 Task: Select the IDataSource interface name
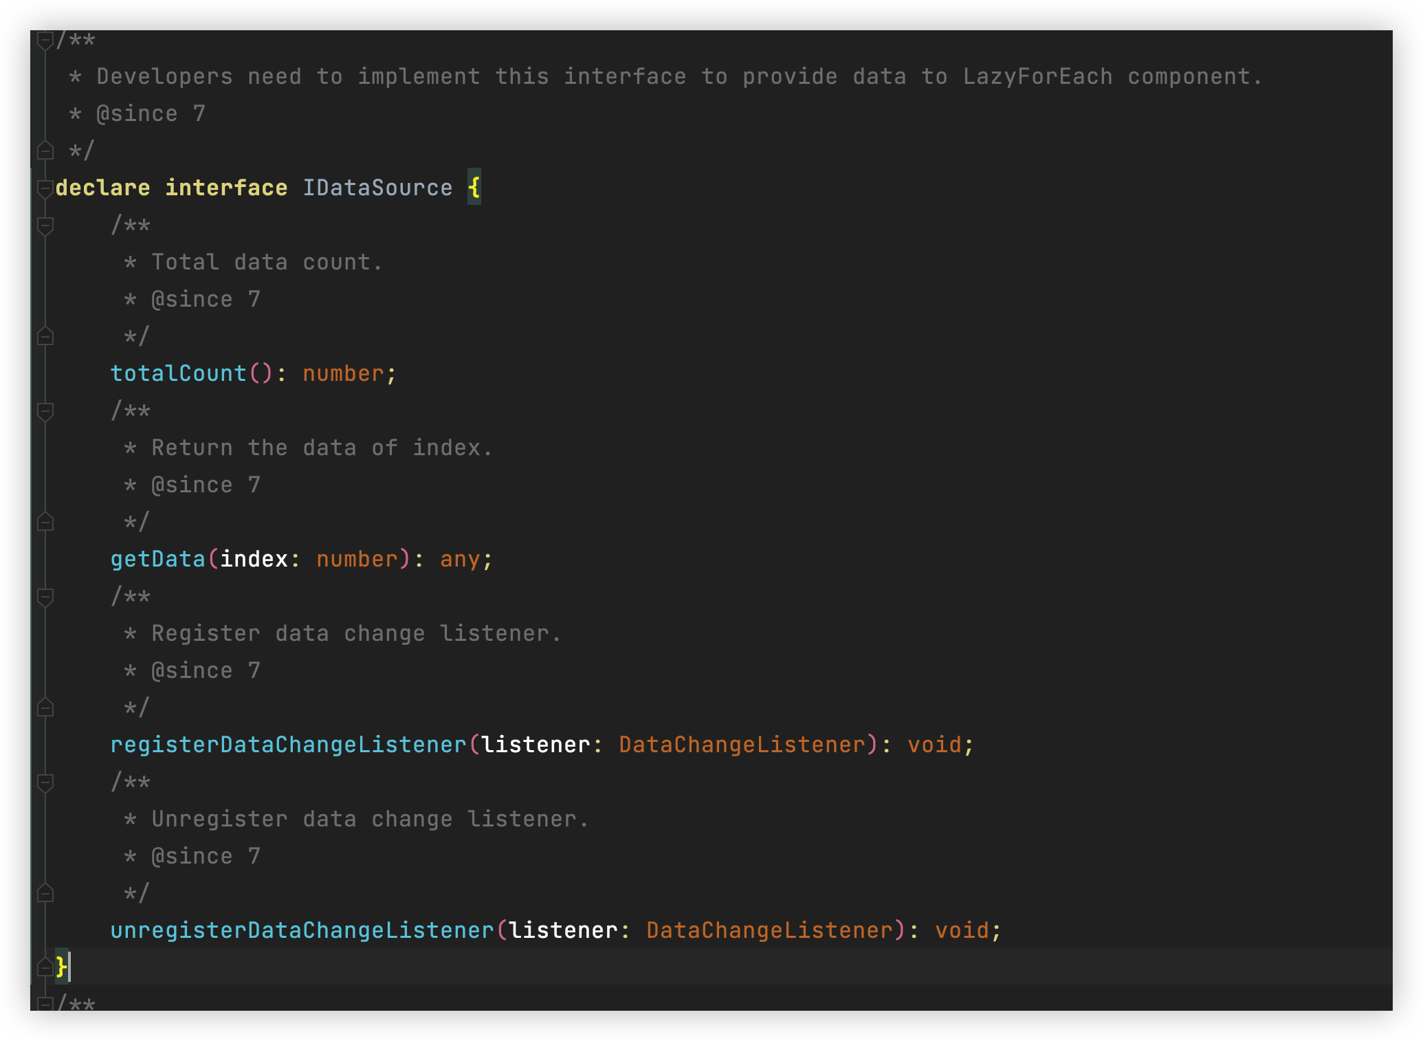click(x=377, y=187)
